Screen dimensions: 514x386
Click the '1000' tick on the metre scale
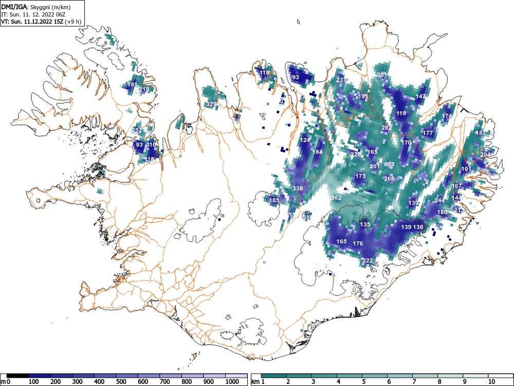point(232,382)
